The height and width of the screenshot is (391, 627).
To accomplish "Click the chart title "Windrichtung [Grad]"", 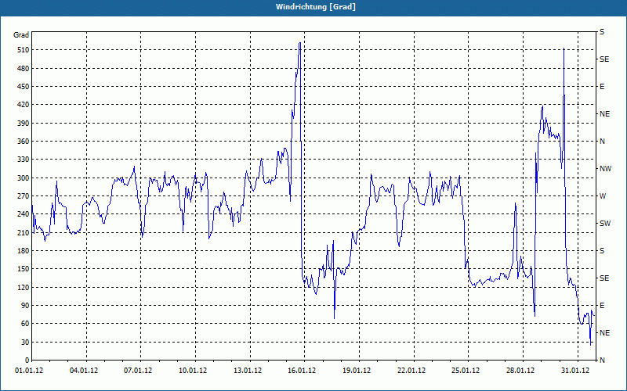I will [x=316, y=7].
